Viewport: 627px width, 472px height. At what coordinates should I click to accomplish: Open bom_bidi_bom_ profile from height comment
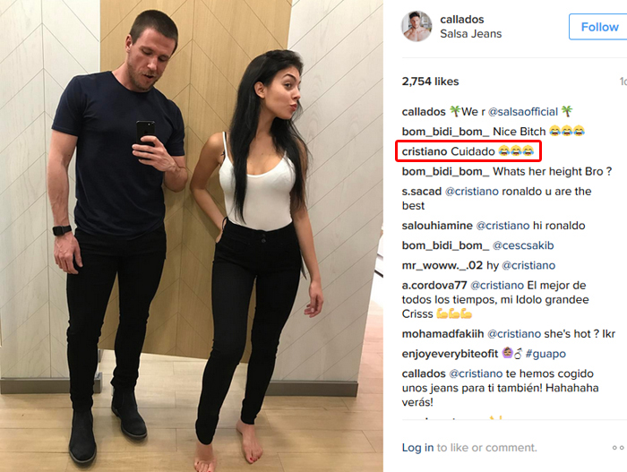tap(445, 172)
